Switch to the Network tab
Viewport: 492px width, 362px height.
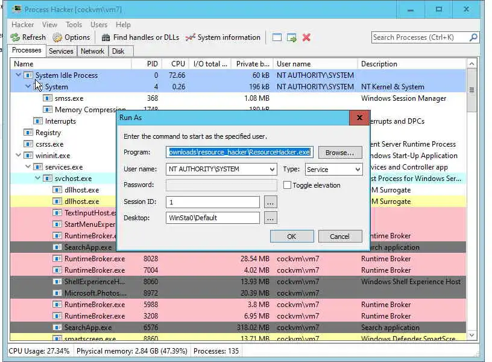[92, 51]
